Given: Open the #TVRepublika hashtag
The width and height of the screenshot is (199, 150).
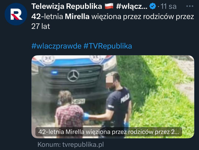Looking at the screenshot, I should point(108,46).
